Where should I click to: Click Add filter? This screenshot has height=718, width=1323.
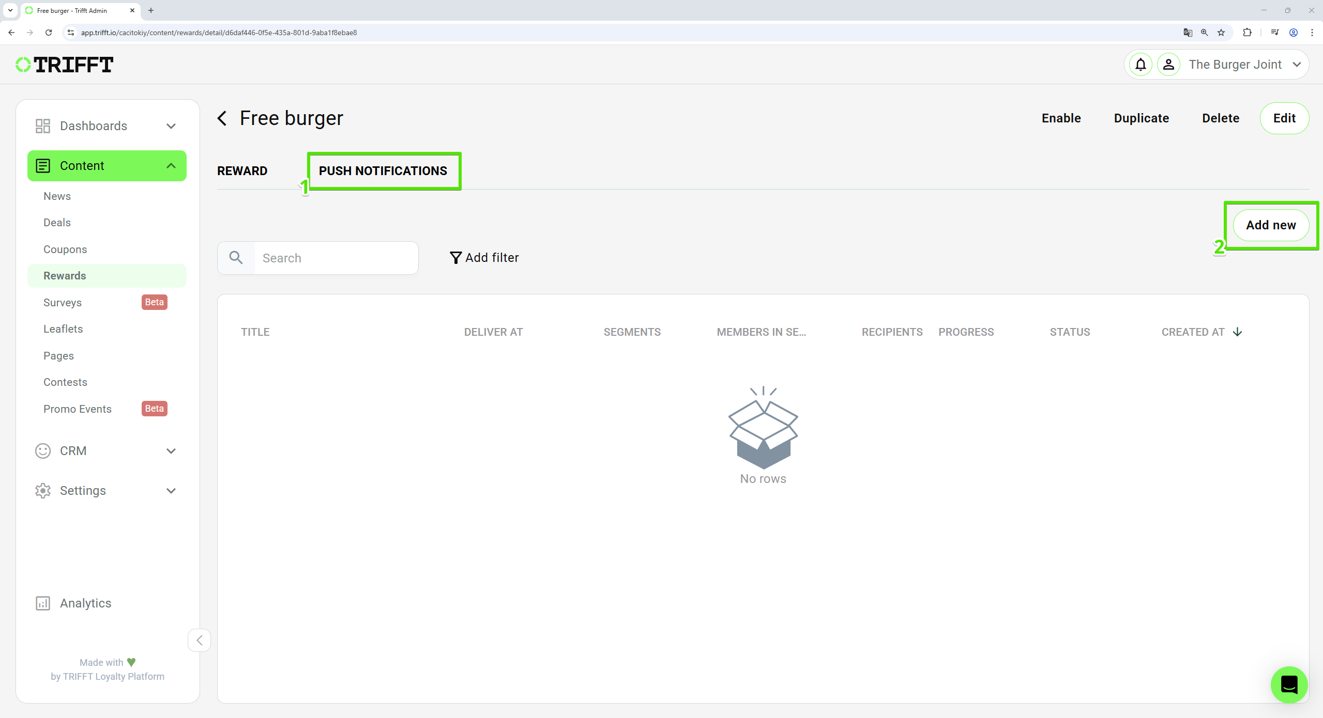(484, 258)
